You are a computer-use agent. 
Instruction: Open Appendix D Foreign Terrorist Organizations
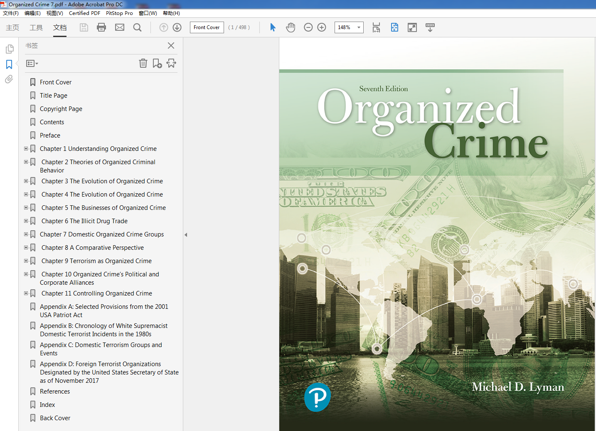click(x=109, y=372)
